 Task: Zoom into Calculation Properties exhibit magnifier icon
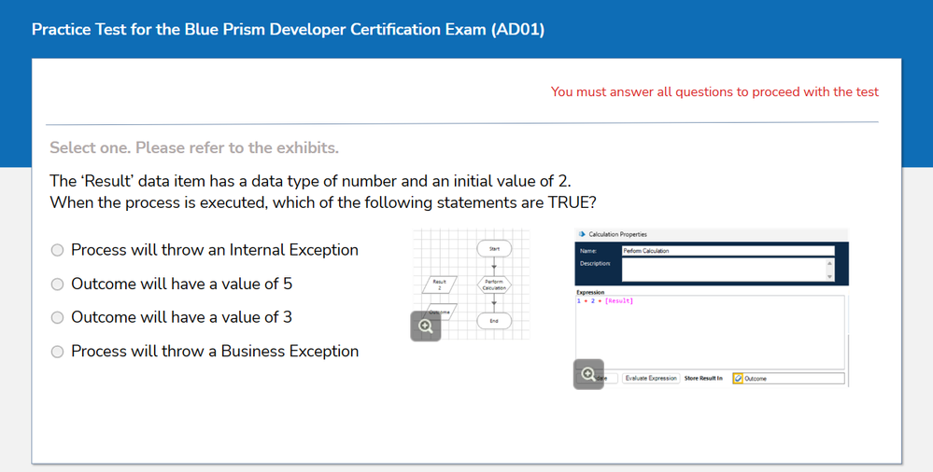(588, 374)
